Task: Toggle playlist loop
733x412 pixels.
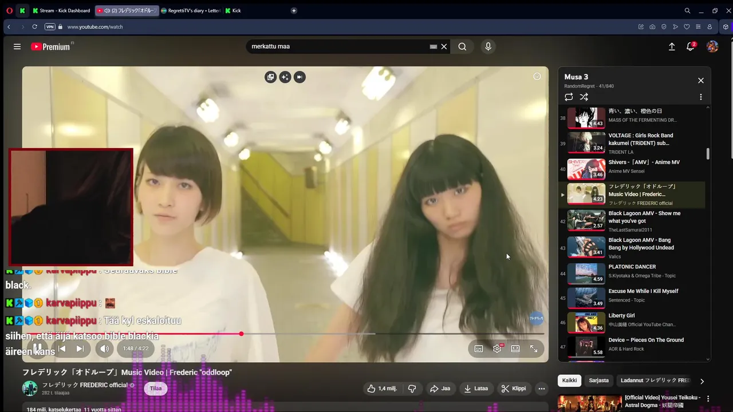Action: coord(569,97)
